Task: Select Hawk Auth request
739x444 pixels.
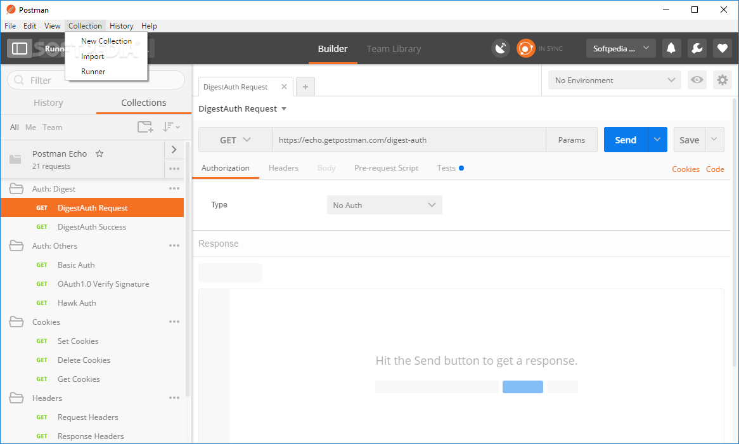Action: pyautogui.click(x=93, y=303)
